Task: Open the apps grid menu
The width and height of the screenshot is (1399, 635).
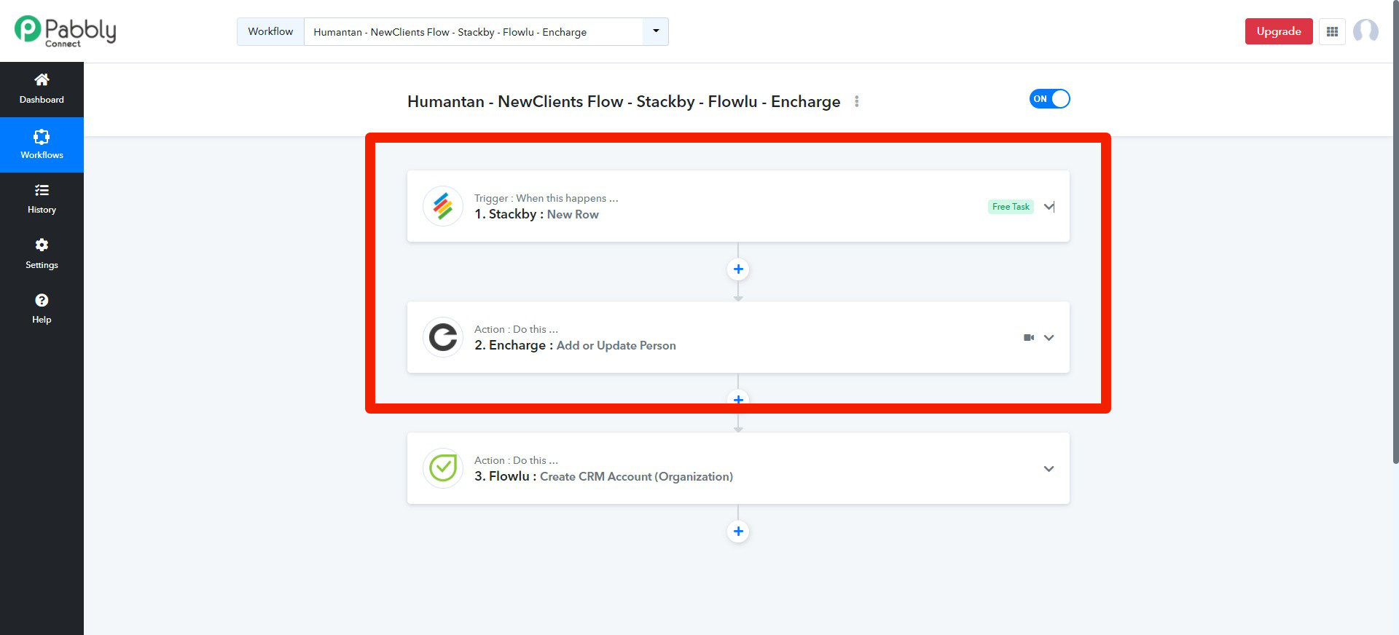Action: [1332, 31]
